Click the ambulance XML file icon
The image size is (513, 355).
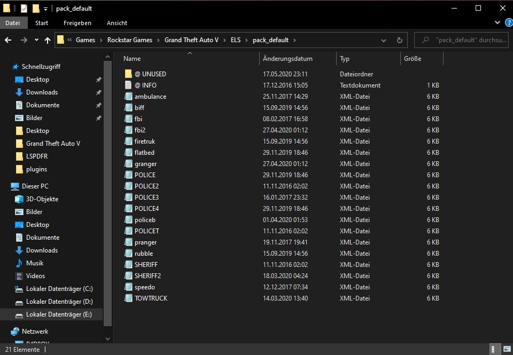(128, 97)
